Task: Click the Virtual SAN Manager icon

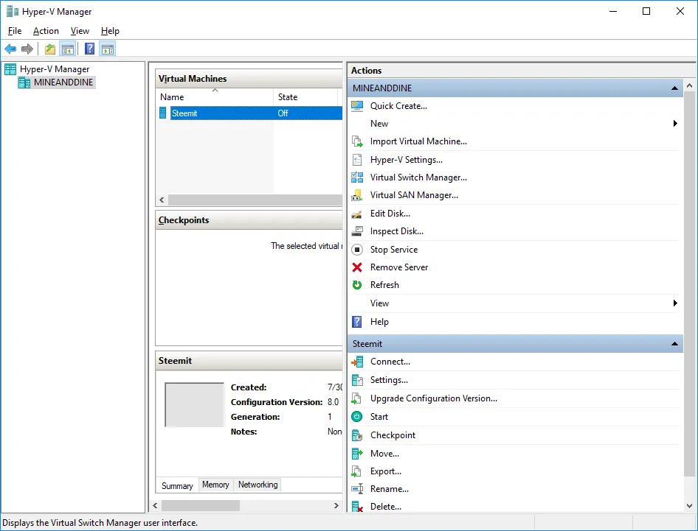Action: (357, 195)
